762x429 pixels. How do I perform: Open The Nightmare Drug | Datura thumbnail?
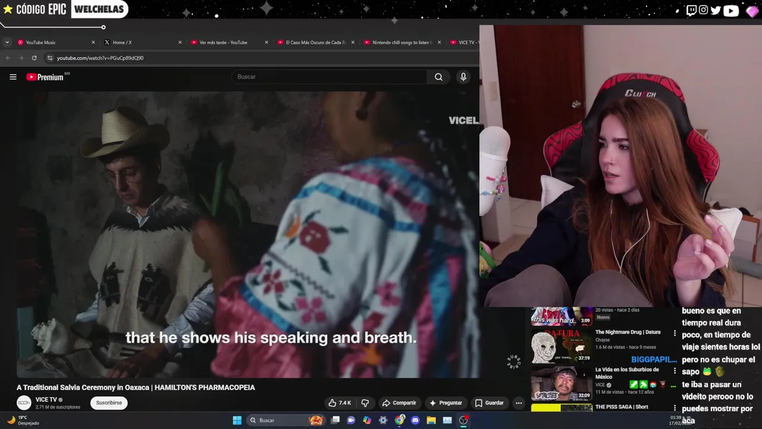[561, 345]
